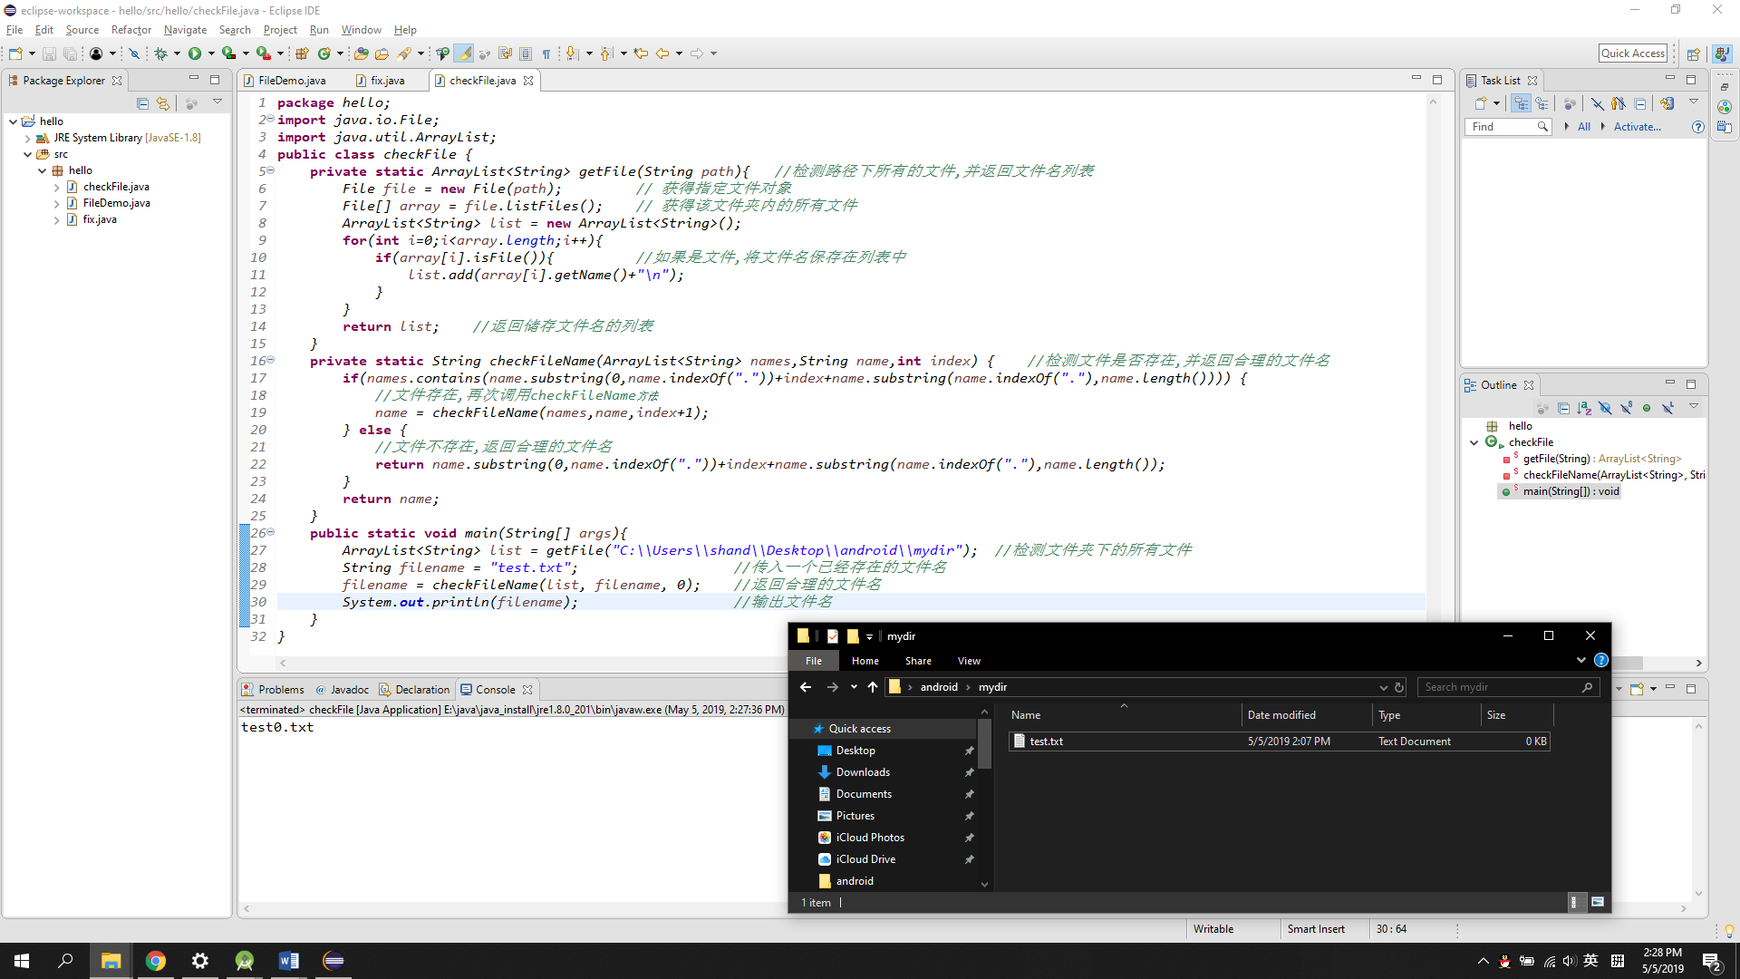Toggle Categorized view in Task List
The image size is (1740, 979).
(x=1521, y=103)
